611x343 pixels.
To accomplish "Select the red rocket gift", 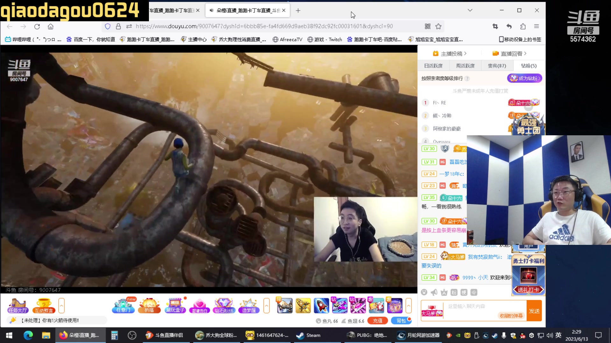I will [321, 306].
